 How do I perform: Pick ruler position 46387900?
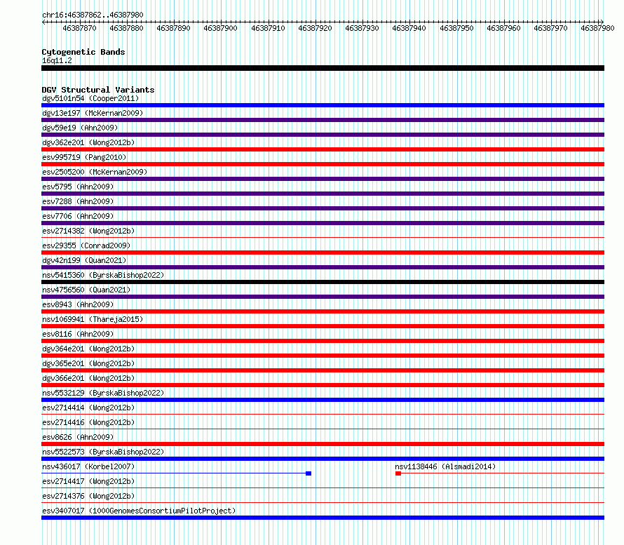tap(220, 28)
